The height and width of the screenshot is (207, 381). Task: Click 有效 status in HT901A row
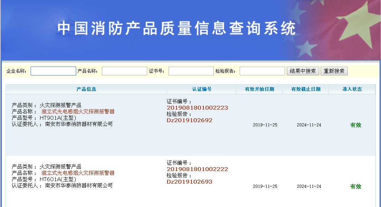click(356, 125)
